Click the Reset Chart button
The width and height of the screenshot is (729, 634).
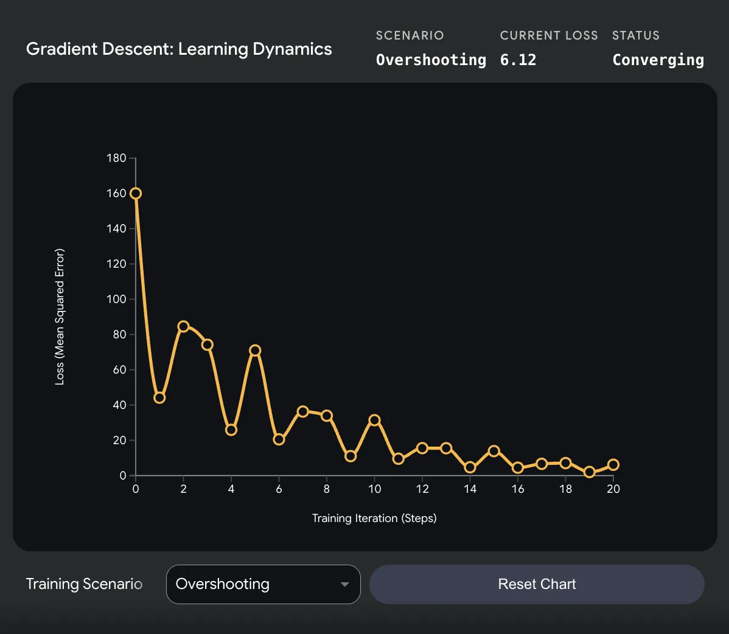(537, 584)
